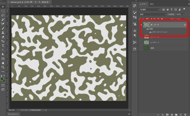
Task: Open the Paragraph panel icon
Action: tap(135, 35)
